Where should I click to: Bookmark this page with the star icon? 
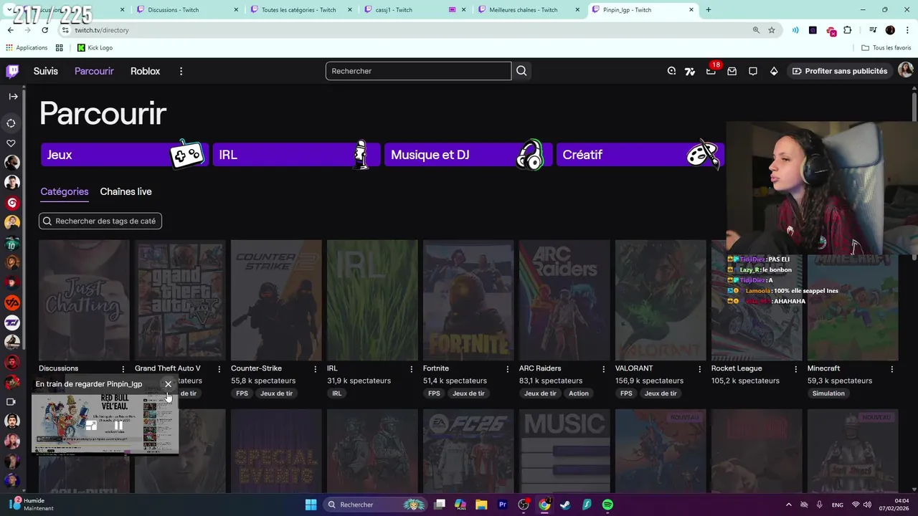tap(772, 30)
